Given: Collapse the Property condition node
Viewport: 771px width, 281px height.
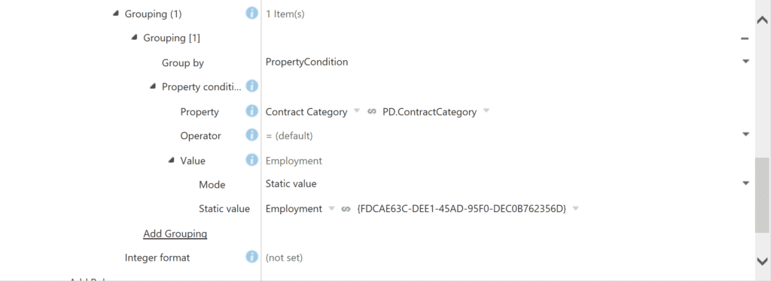Looking at the screenshot, I should click(153, 86).
